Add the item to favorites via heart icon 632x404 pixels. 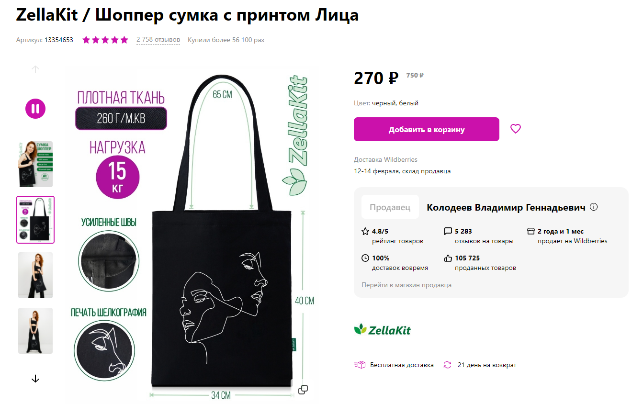click(515, 129)
